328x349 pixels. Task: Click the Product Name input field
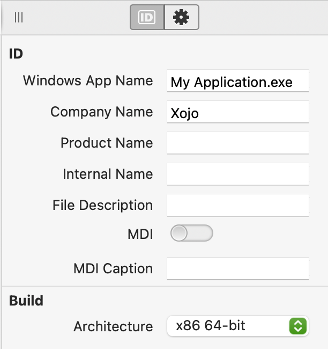coord(238,143)
